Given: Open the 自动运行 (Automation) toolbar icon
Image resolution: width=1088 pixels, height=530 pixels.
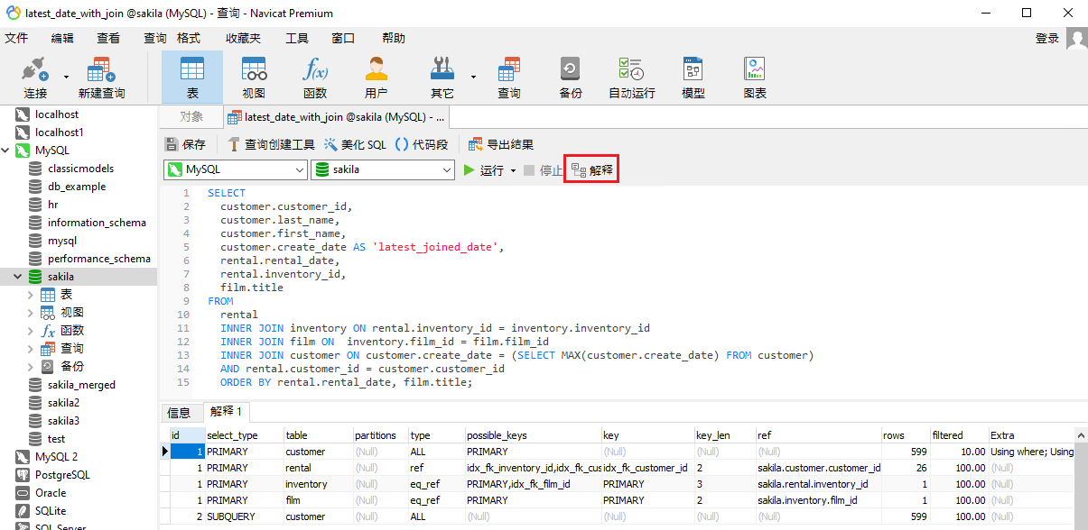Looking at the screenshot, I should (x=631, y=77).
